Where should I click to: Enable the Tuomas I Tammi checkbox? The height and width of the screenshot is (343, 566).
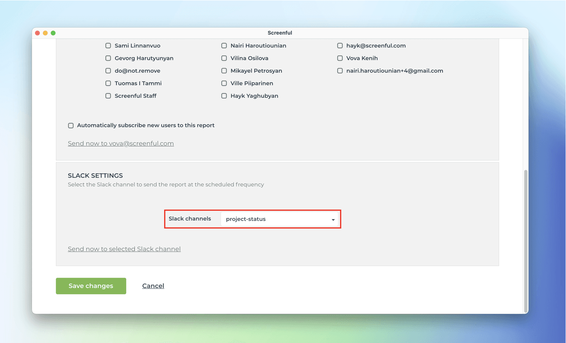(108, 83)
